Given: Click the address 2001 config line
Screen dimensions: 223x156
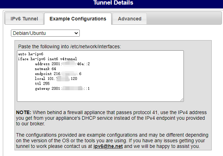Looking at the screenshot, I should coord(62,64).
